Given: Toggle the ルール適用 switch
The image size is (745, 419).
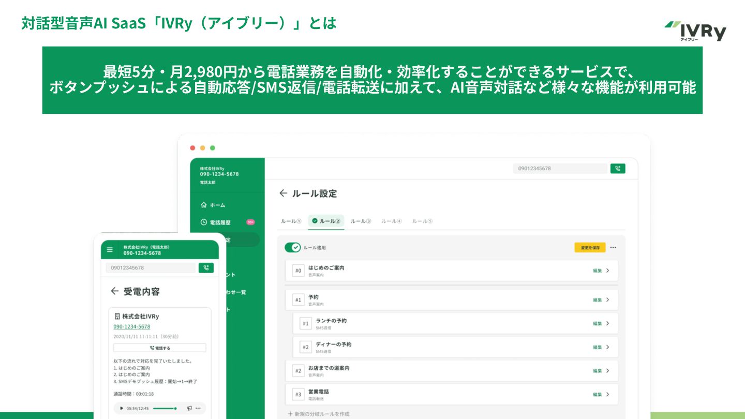Looking at the screenshot, I should pyautogui.click(x=293, y=248).
